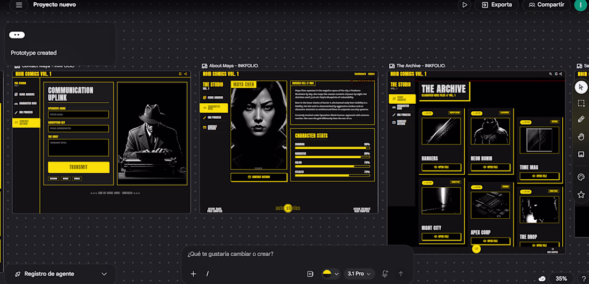Click the cloud sync status icon
The height and width of the screenshot is (284, 589).
coord(542,279)
